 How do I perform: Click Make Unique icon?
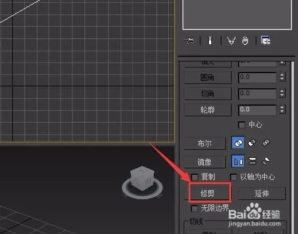232,41
